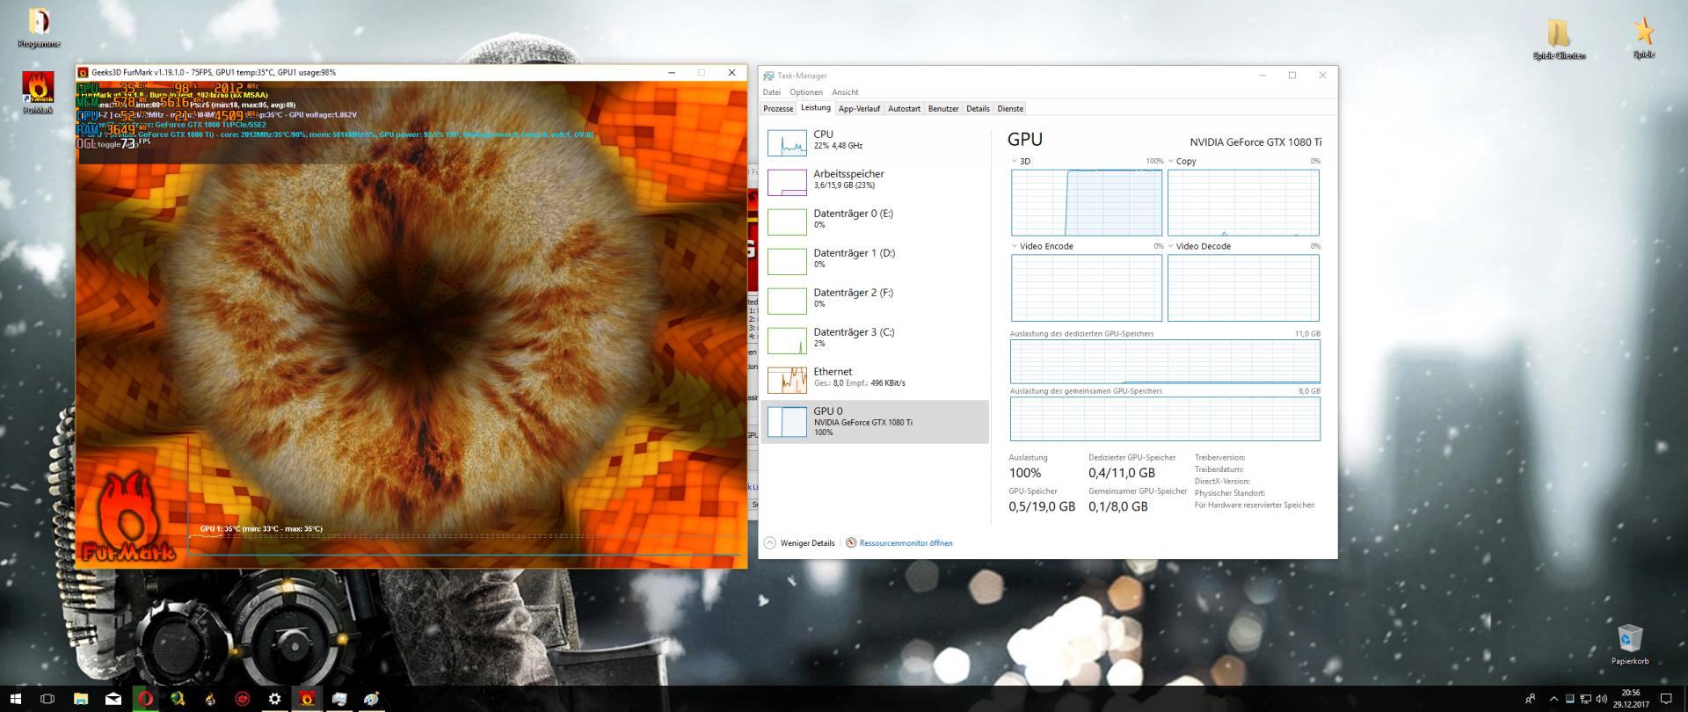Screen dimensions: 1688x712
Task: Show hidden system tray icons
Action: pyautogui.click(x=1553, y=699)
